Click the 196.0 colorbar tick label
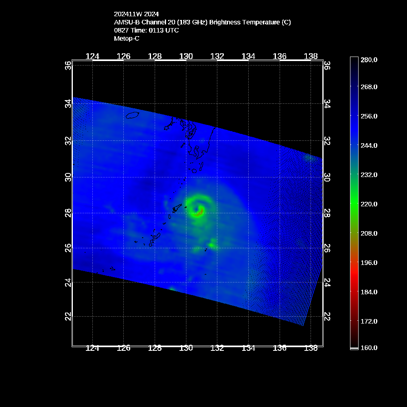 pos(369,263)
